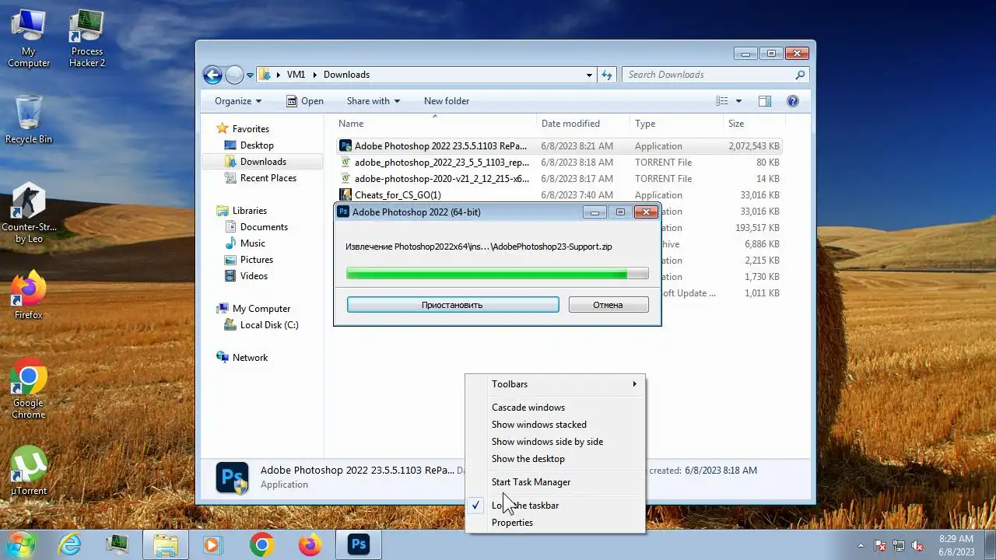Select the Recycle Bin desktop icon
The width and height of the screenshot is (996, 560).
pyautogui.click(x=29, y=119)
